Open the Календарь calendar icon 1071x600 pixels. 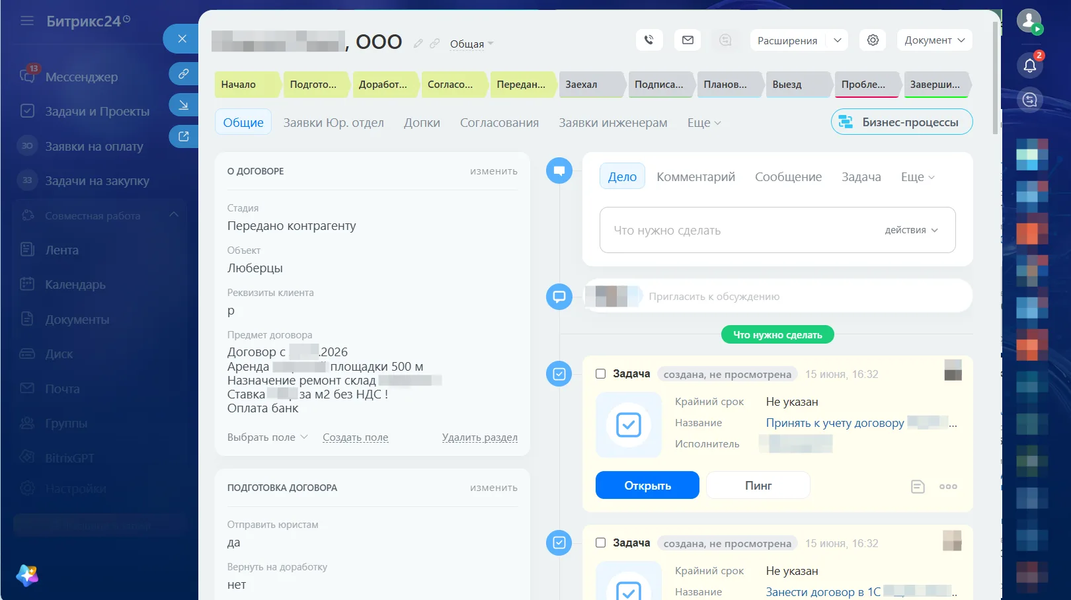pos(27,284)
